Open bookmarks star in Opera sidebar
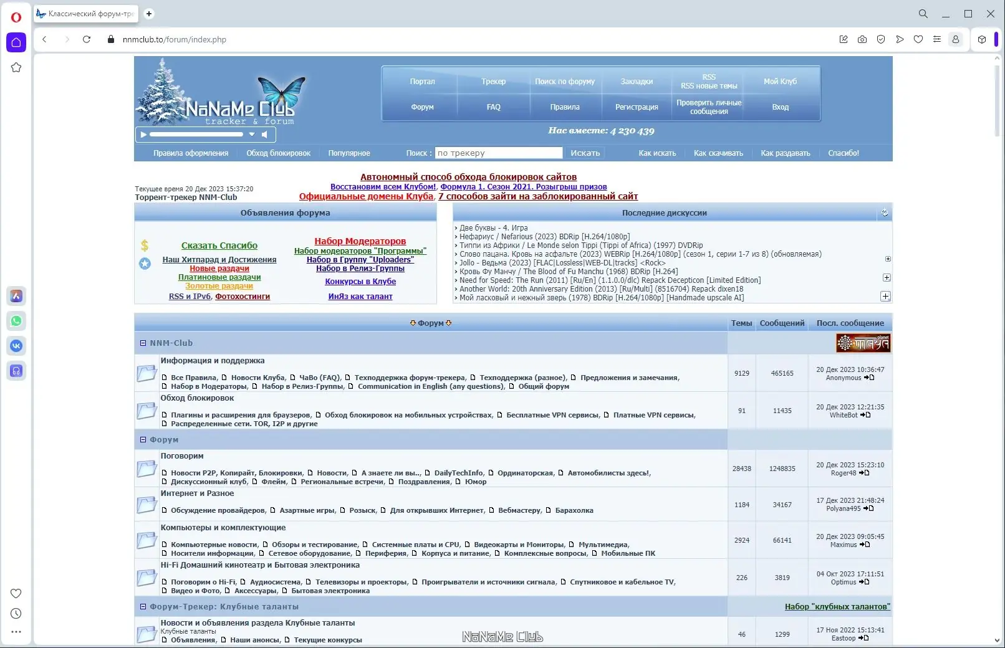Viewport: 1005px width, 648px height. 16,67
